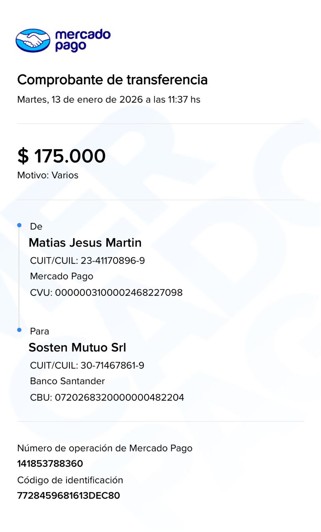321x532 pixels.
Task: Click the transfer date and time line
Action: pos(109,100)
